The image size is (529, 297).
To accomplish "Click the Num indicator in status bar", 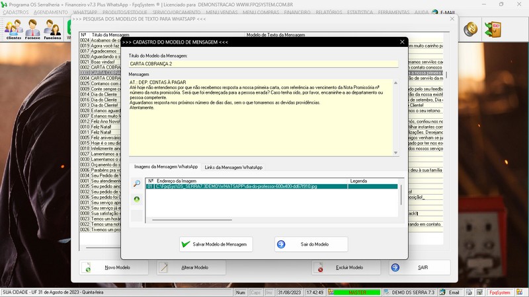I will pyautogui.click(x=241, y=292).
